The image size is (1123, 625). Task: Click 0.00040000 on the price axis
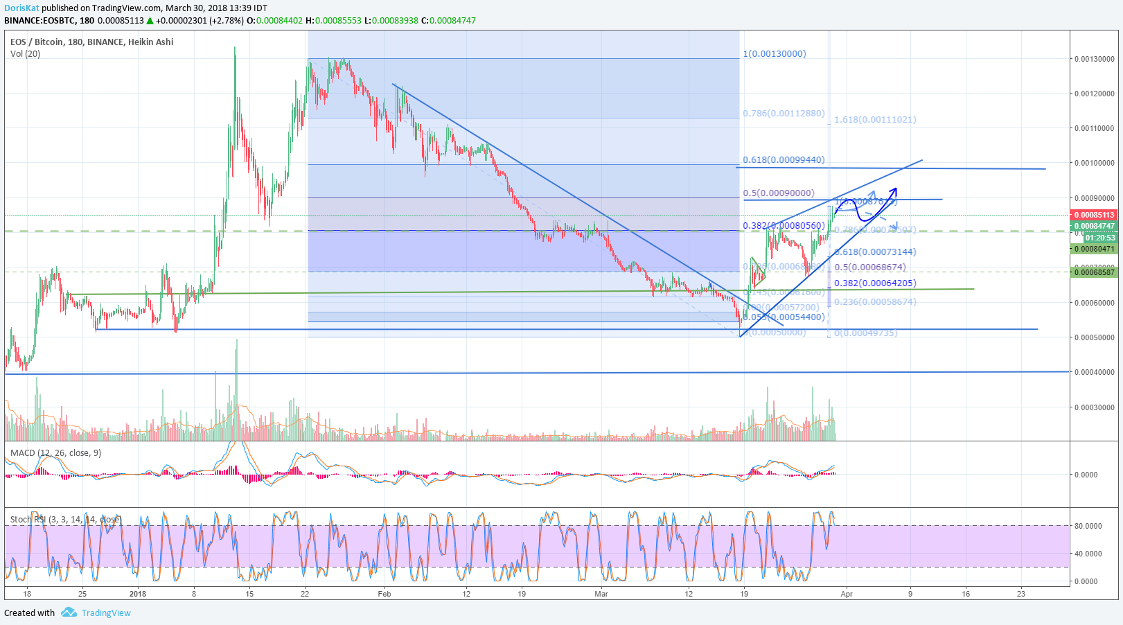pyautogui.click(x=1095, y=372)
